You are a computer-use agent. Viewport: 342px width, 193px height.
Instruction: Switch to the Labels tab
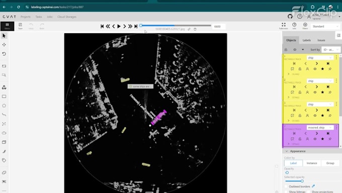[x=306, y=40]
